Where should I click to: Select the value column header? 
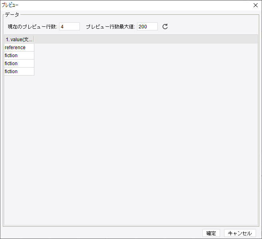click(19, 40)
